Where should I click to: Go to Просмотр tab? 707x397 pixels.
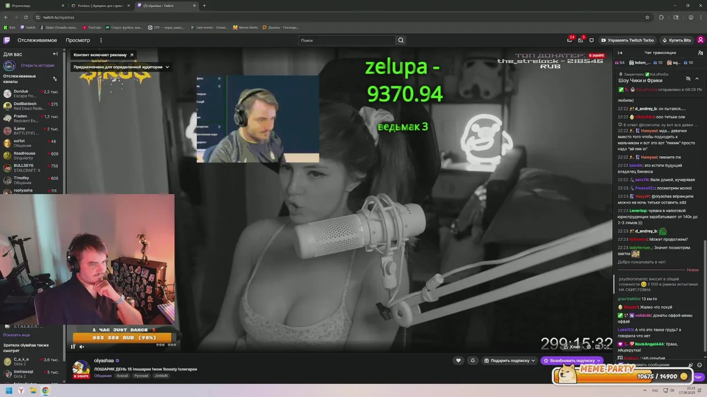coord(78,40)
